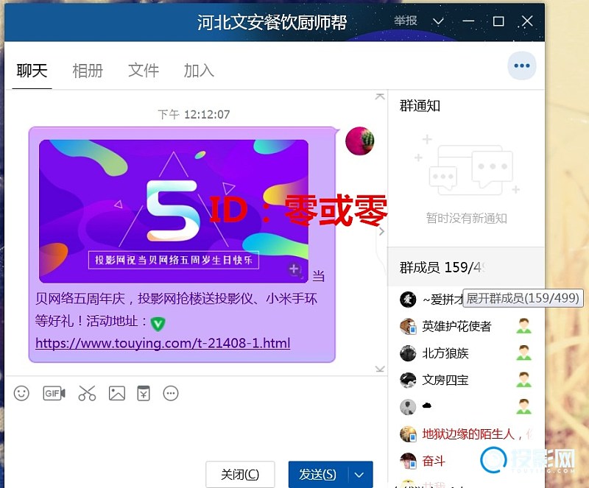Switch to the 聊天 tab
The image size is (589, 488).
32,71
